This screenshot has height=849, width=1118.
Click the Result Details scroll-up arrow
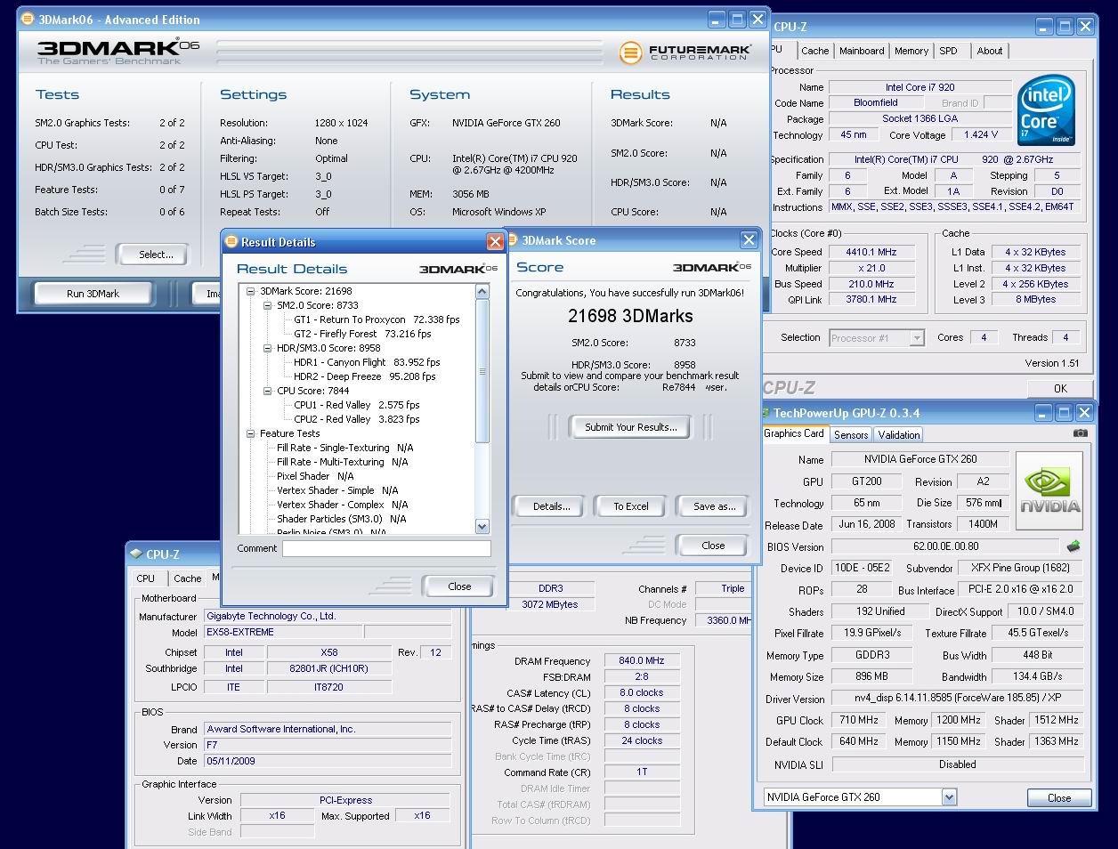coord(482,292)
